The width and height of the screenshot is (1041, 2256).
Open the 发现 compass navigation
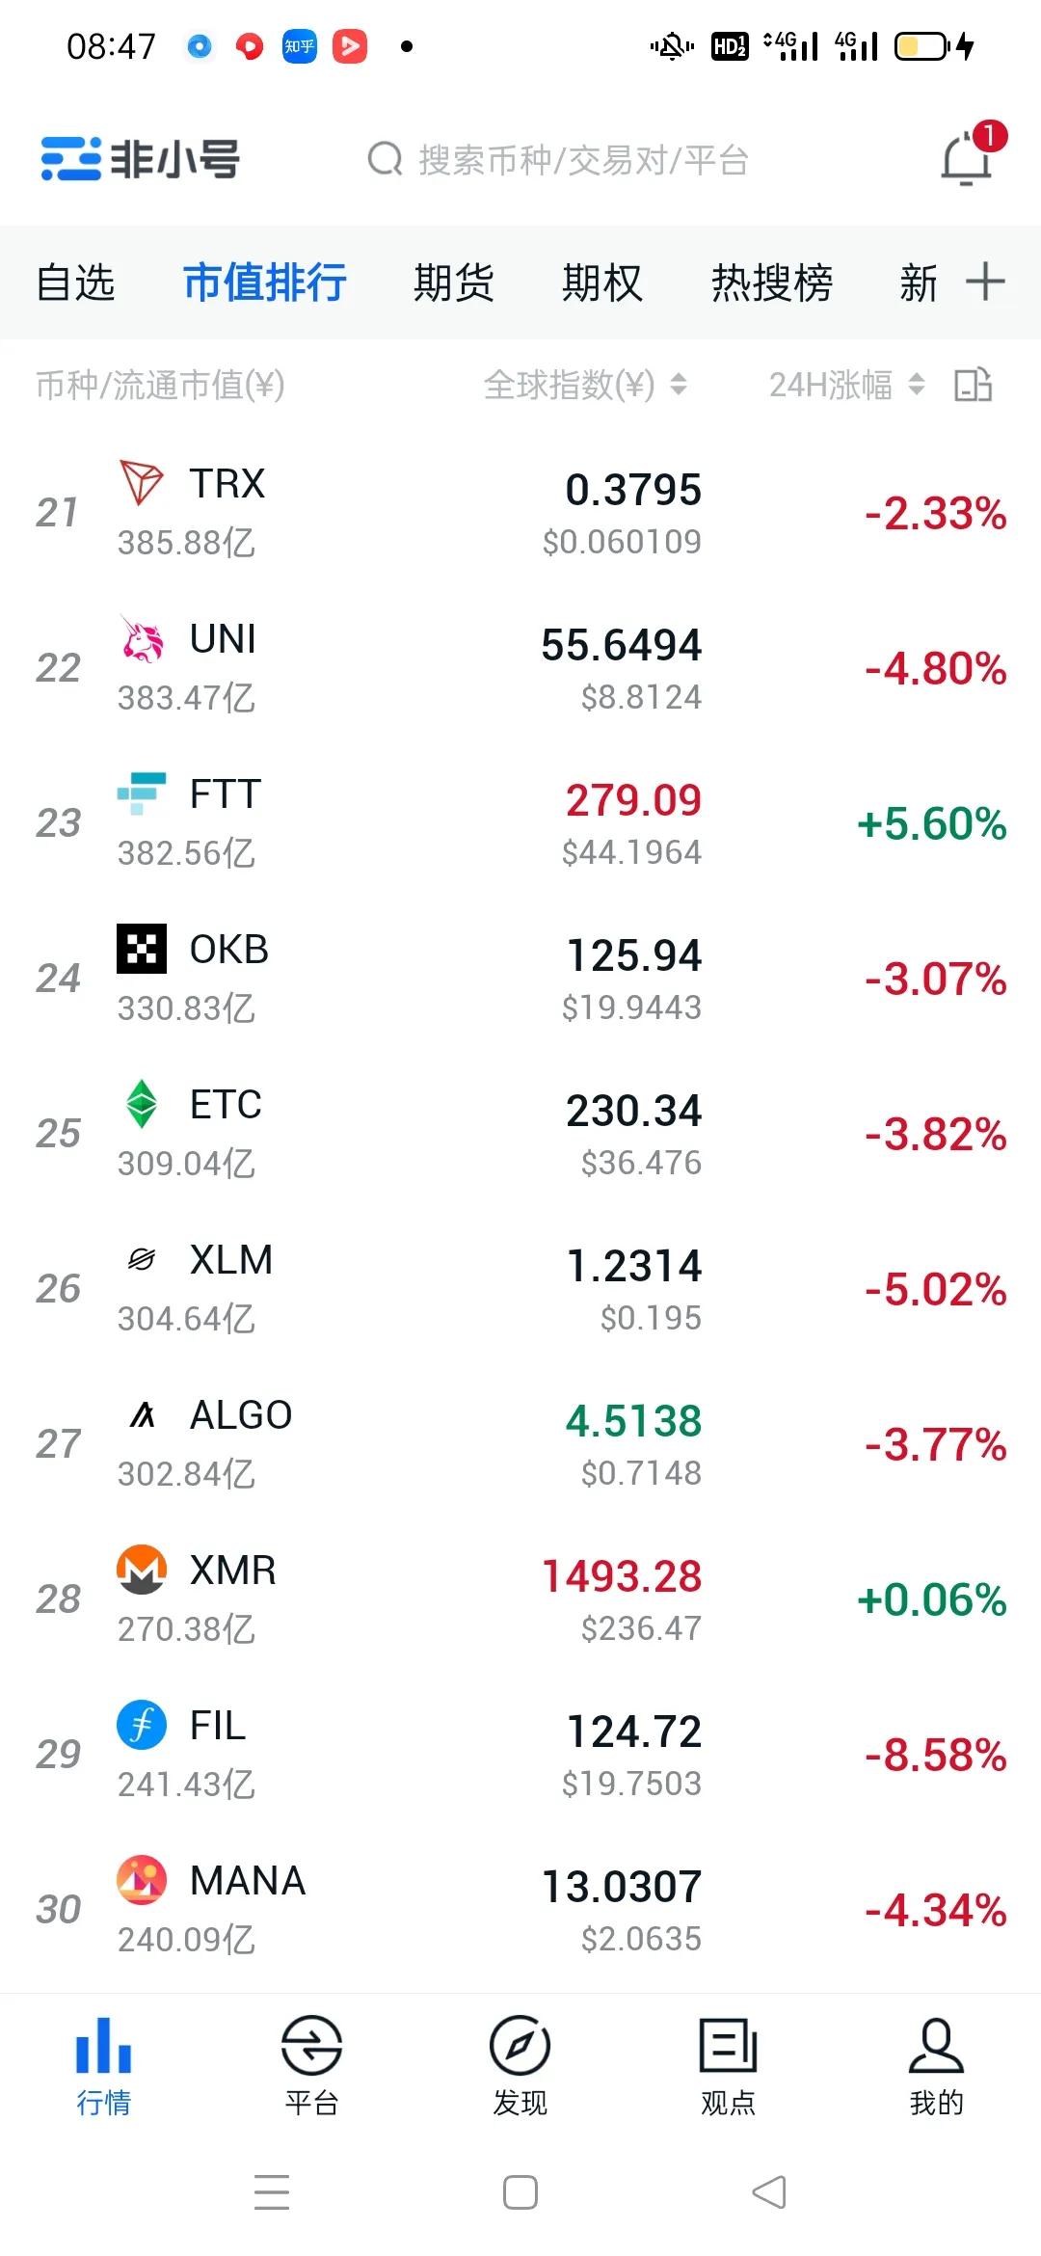click(x=520, y=2065)
